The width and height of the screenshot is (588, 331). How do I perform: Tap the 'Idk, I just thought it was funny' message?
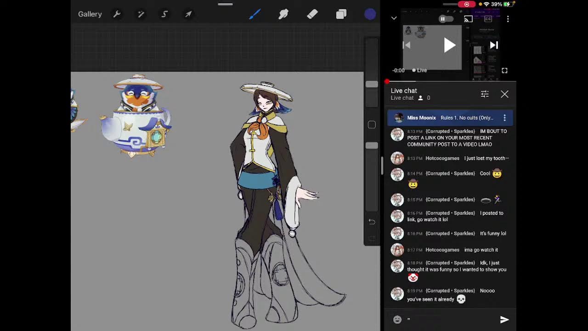(450, 271)
